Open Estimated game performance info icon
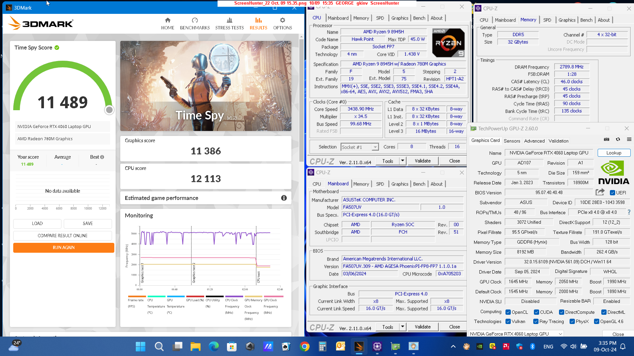Viewport: 634px width, 356px height. pos(284,198)
